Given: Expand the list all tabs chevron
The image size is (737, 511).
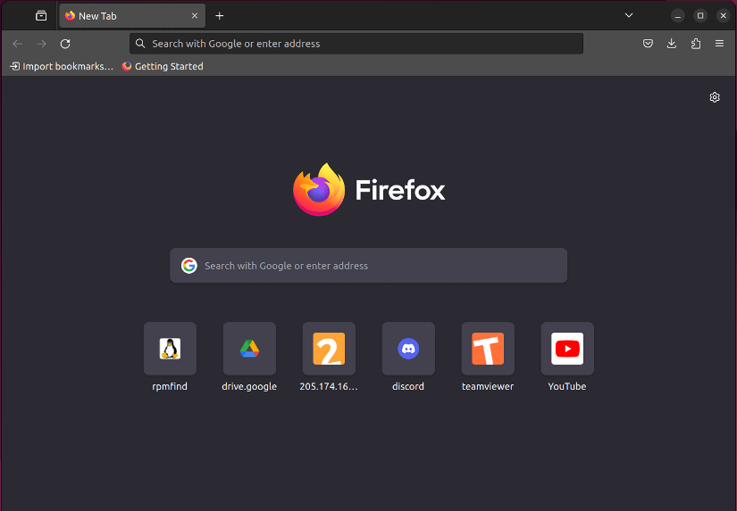Looking at the screenshot, I should [x=628, y=15].
